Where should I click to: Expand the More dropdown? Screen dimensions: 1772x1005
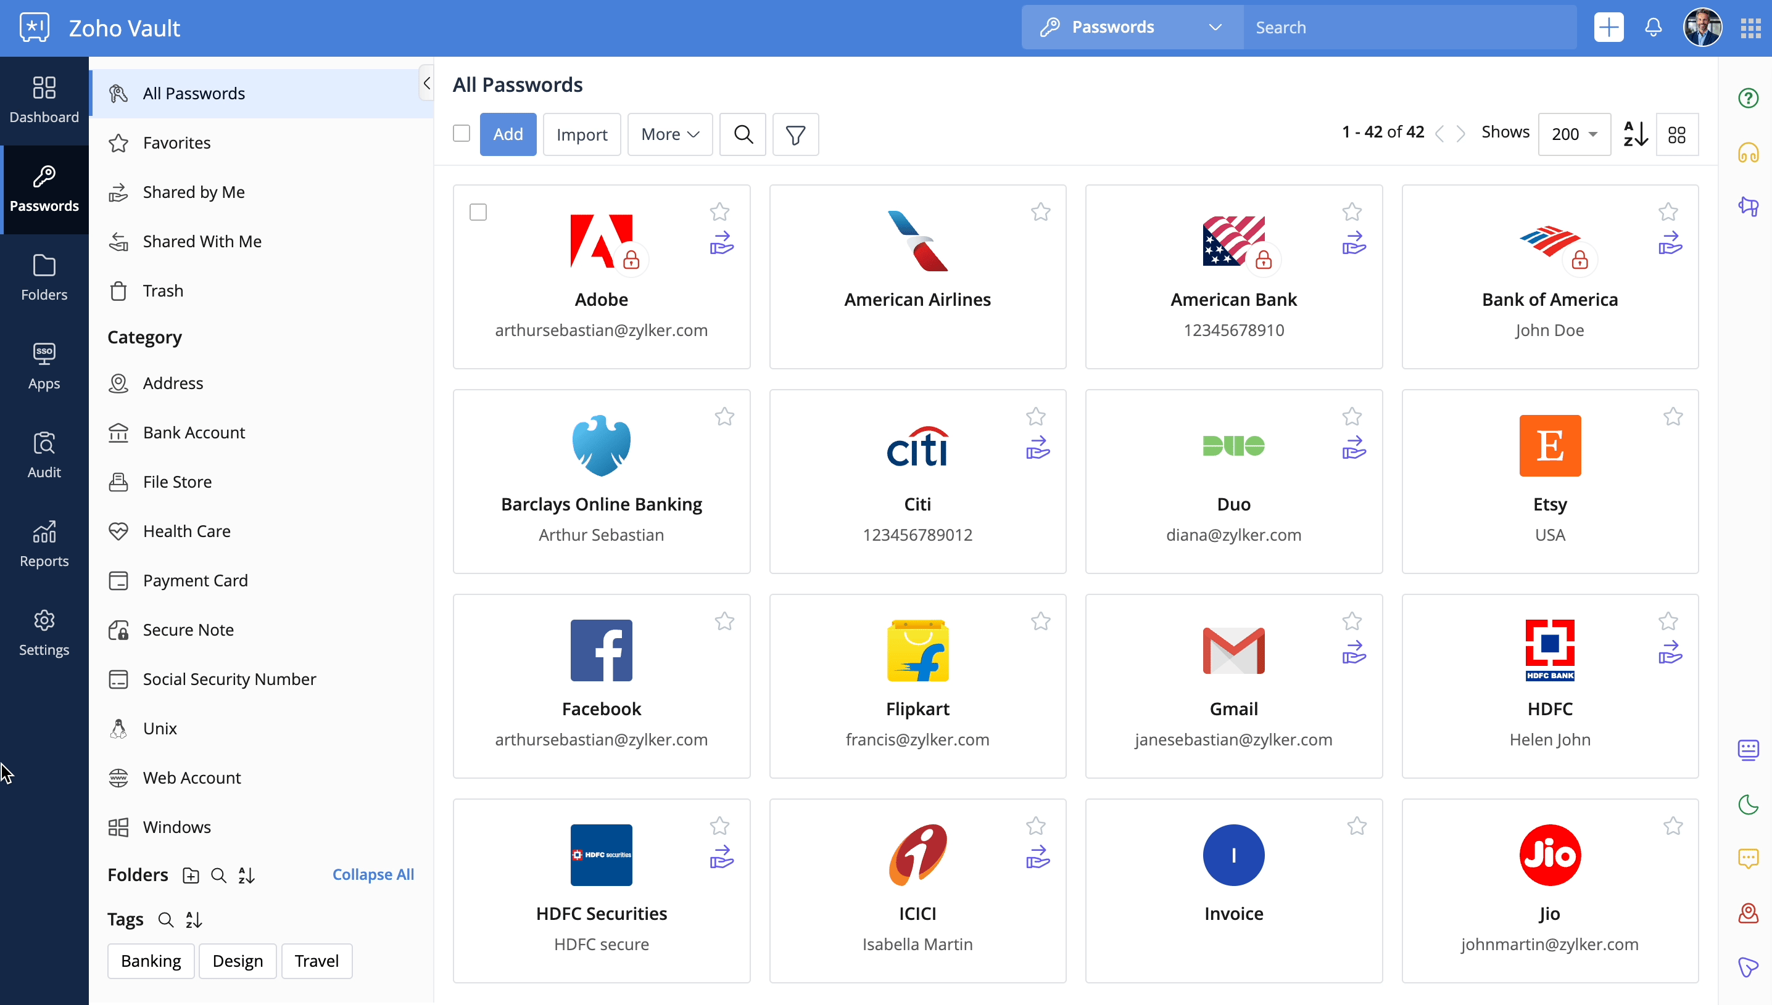point(669,134)
